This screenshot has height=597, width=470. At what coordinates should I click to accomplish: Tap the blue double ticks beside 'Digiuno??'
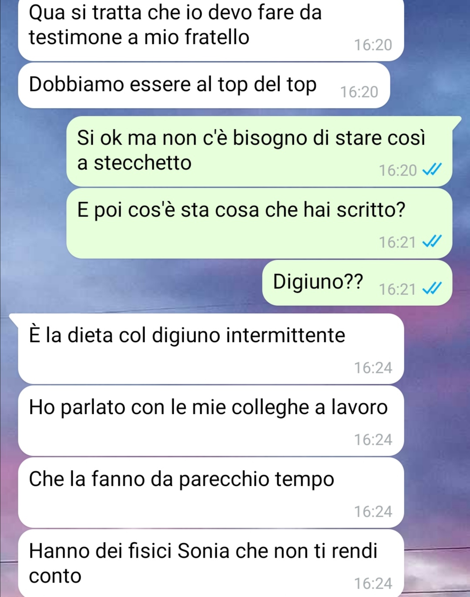(x=432, y=288)
